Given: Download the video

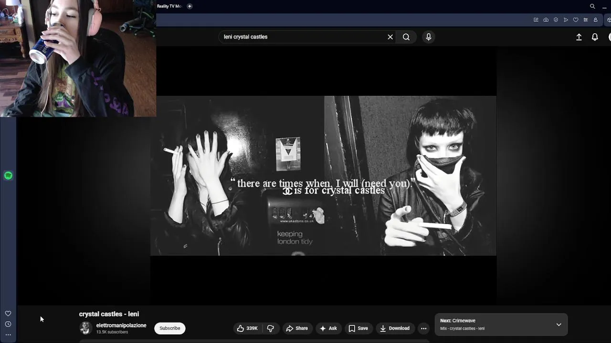Looking at the screenshot, I should point(395,328).
